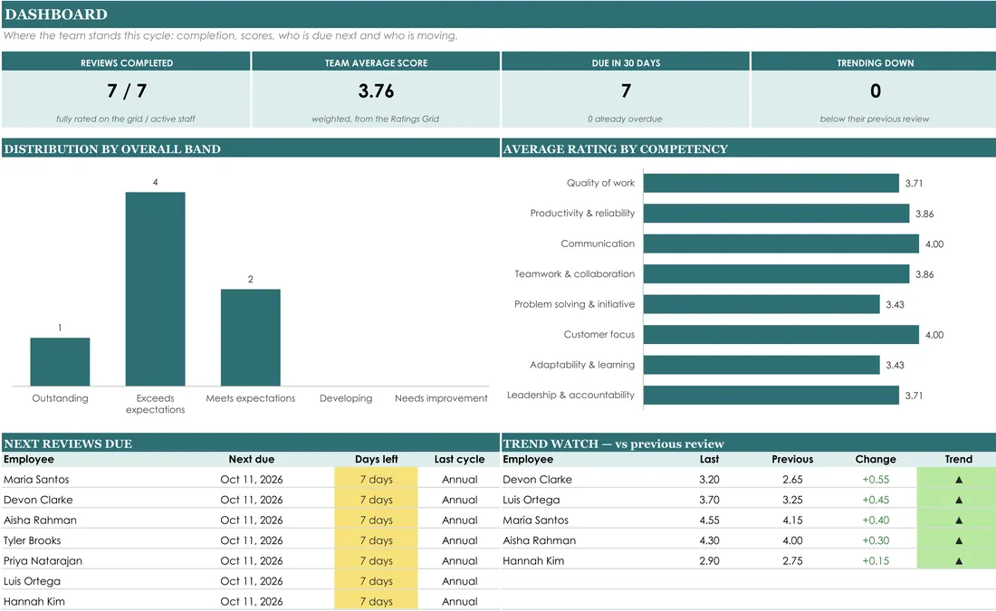Click Hannah Kim's up-trend arrow
This screenshot has width=996, height=611.
tap(959, 561)
